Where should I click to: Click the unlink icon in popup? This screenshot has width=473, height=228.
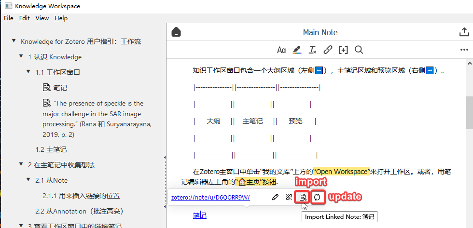[289, 197]
